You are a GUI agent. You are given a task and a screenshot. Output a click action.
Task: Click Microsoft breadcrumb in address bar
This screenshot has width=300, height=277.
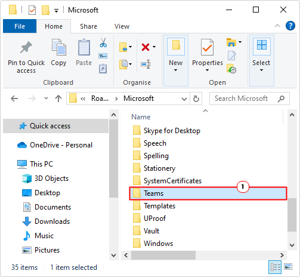coord(138,99)
